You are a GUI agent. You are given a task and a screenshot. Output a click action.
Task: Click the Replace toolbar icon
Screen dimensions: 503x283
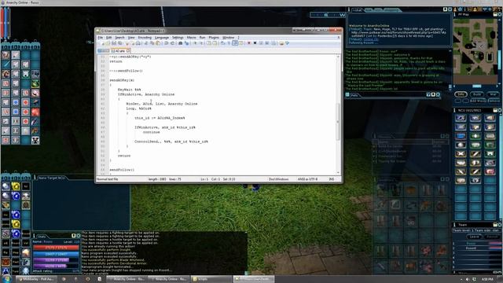[x=186, y=43]
